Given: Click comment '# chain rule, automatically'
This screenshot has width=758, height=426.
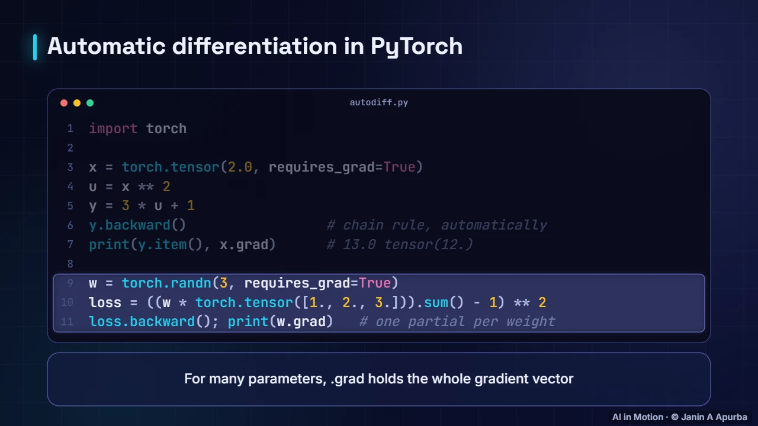Looking at the screenshot, I should click(437, 225).
